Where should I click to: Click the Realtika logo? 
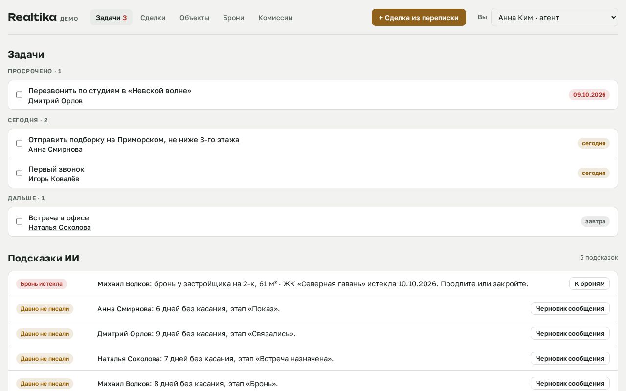pyautogui.click(x=32, y=17)
